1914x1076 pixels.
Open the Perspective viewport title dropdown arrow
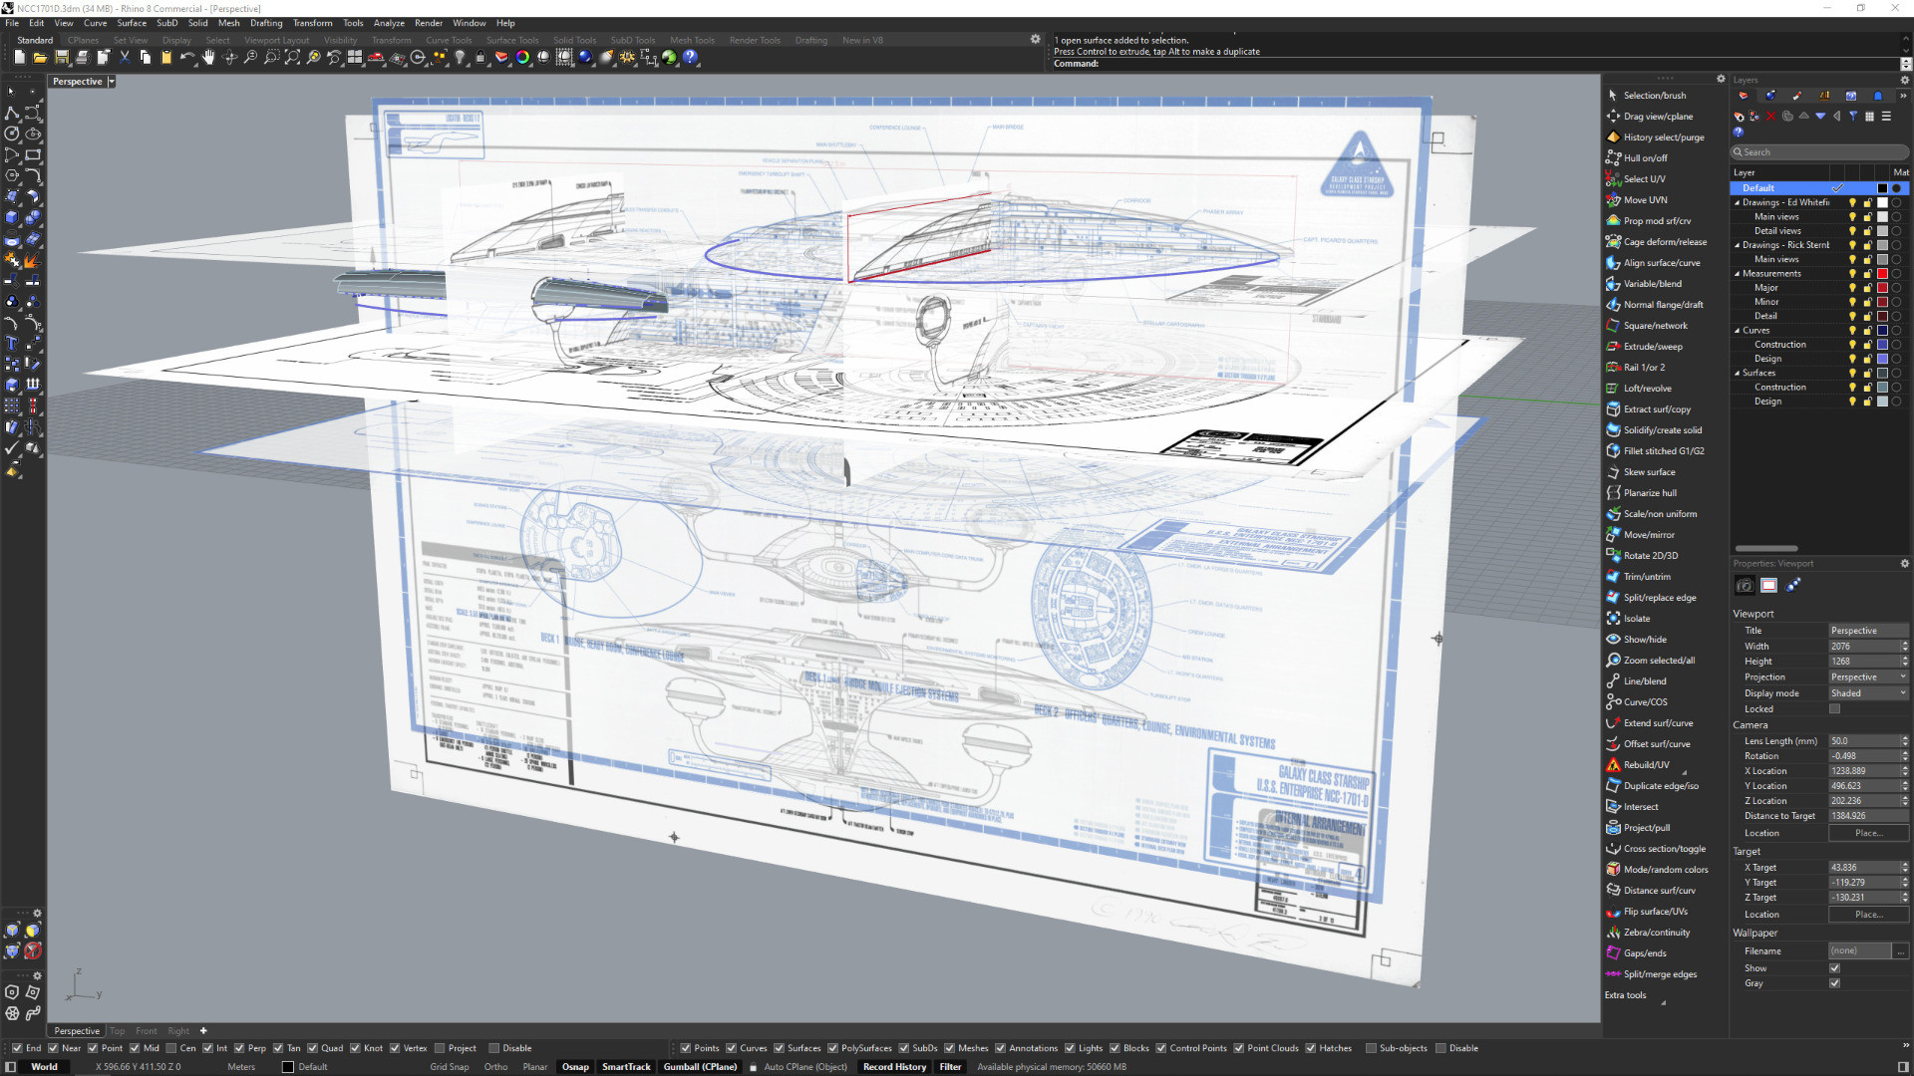(x=112, y=82)
